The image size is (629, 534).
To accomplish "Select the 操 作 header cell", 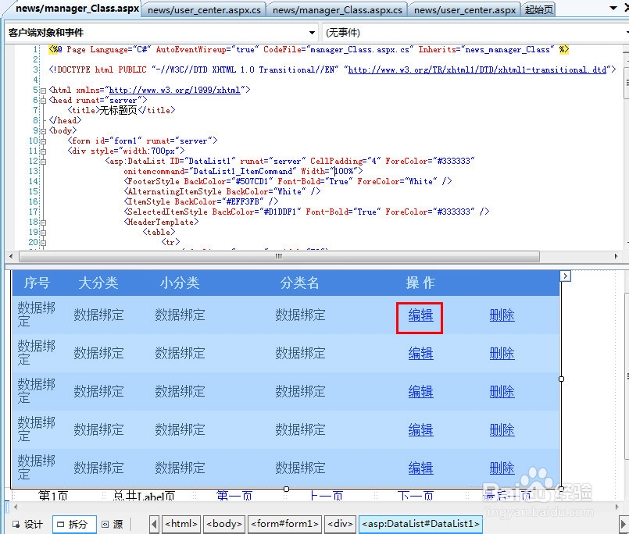I will (420, 283).
